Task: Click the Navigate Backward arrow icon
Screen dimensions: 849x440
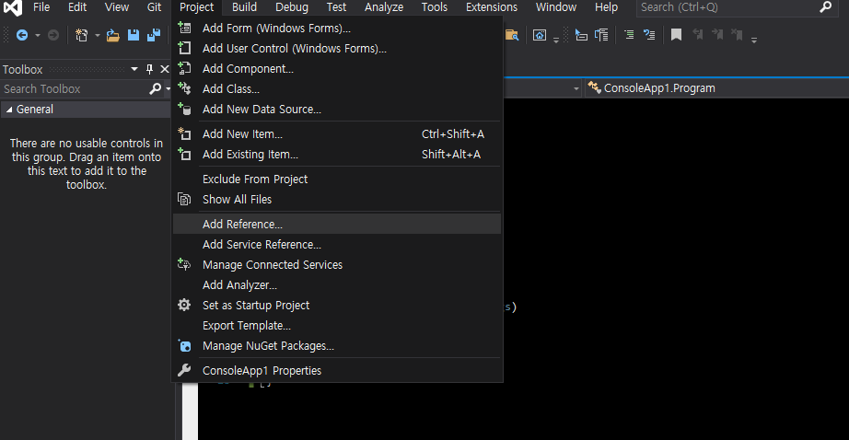Action: pos(22,35)
